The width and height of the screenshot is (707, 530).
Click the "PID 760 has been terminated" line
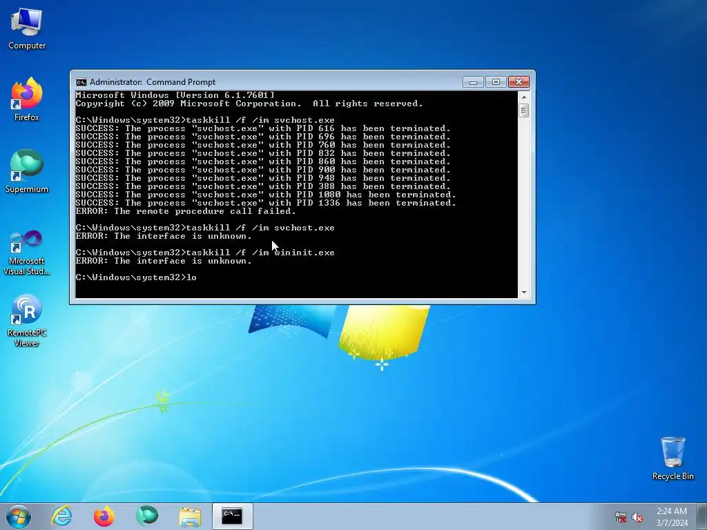(x=263, y=145)
